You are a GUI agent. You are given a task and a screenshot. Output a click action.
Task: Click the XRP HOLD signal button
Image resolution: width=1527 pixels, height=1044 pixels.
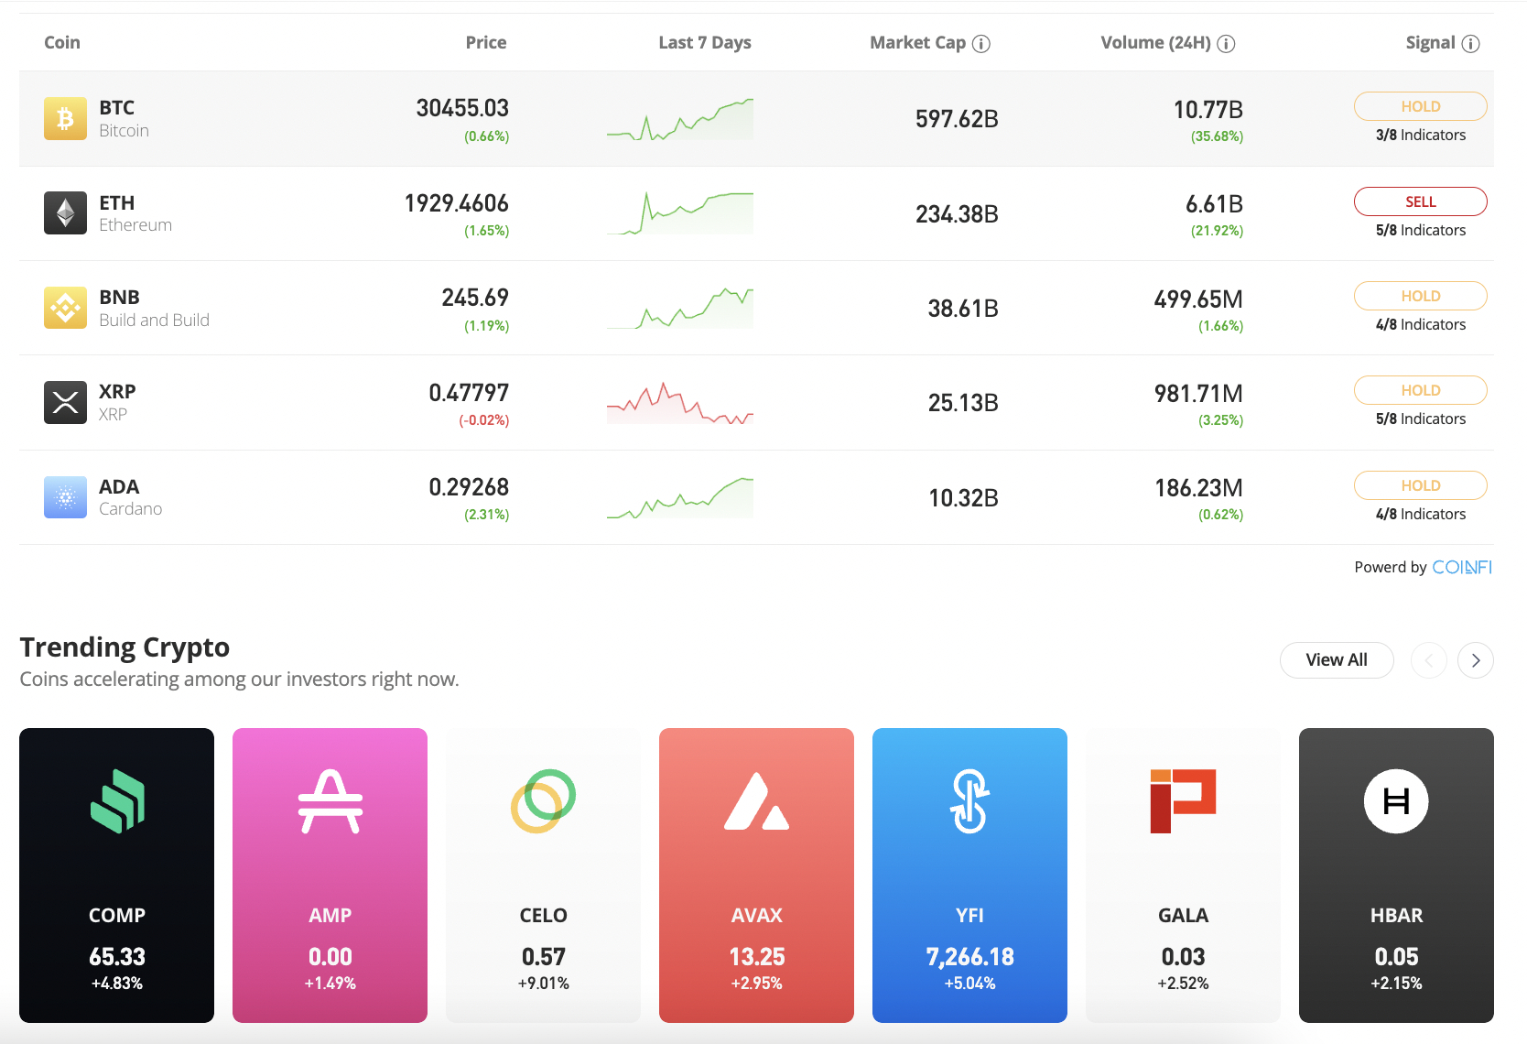(1420, 390)
